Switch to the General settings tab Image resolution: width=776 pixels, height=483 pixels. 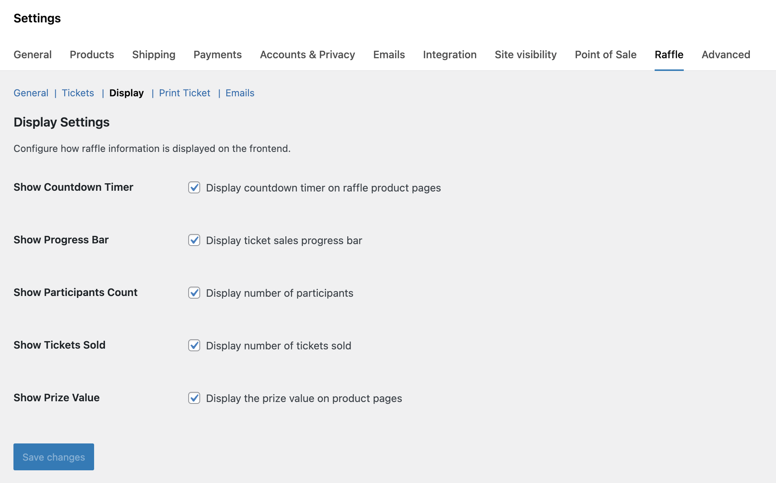point(32,54)
